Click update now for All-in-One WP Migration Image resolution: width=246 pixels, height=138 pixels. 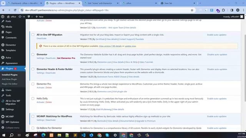130,46
